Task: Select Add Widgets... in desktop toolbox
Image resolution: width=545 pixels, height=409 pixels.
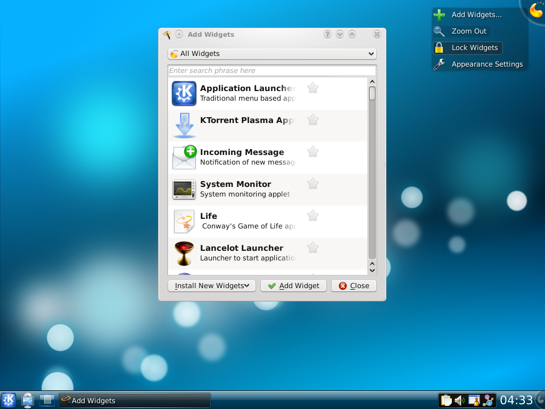Action: point(476,14)
